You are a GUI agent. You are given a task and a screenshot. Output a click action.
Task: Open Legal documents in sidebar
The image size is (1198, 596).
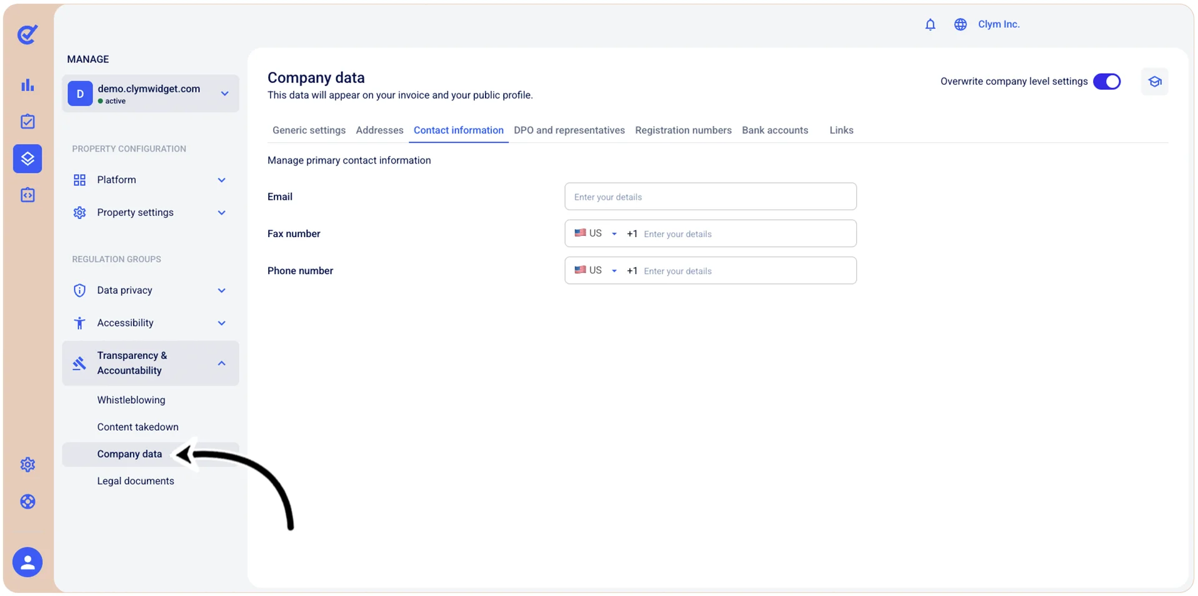tap(136, 481)
